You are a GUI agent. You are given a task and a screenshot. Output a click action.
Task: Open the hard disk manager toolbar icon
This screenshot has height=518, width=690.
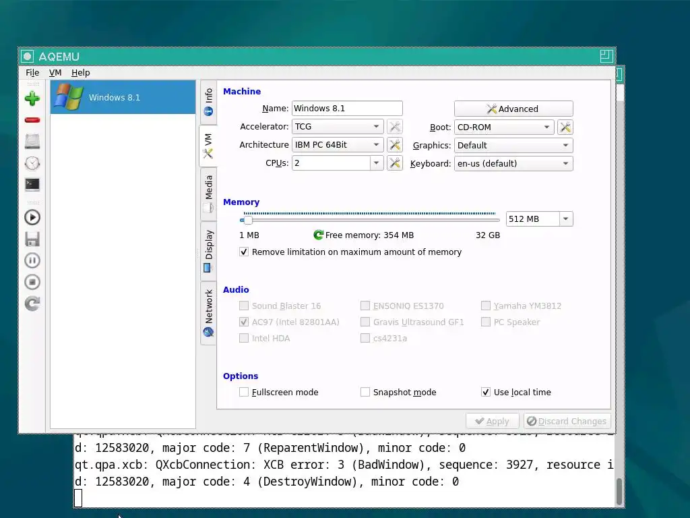click(32, 142)
